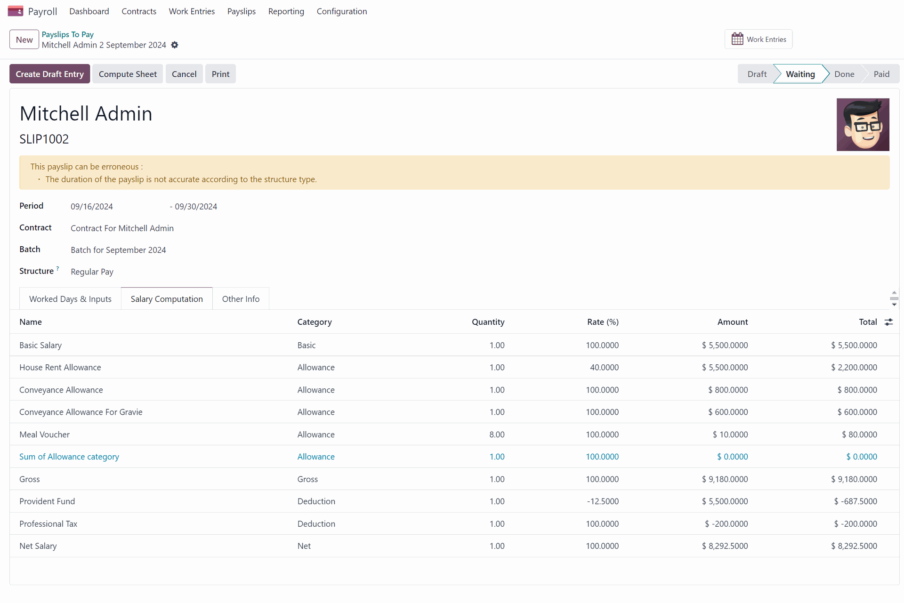904x603 pixels.
Task: Open column options adjust icon in table header
Action: click(888, 322)
